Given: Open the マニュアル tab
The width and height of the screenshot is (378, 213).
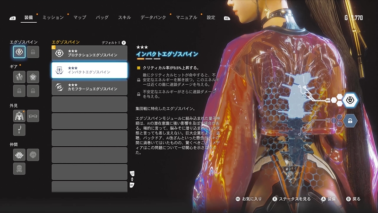Looking at the screenshot, I should pos(186,18).
